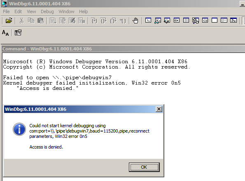Click the Step Out braces icon
Viewport: 245px width, 181px height.
coord(113,21)
